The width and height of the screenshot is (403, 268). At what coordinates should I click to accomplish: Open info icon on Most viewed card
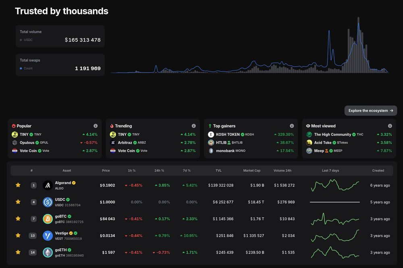pyautogui.click(x=390, y=126)
